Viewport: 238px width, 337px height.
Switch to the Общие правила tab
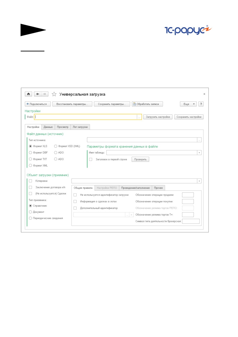pos(83,188)
